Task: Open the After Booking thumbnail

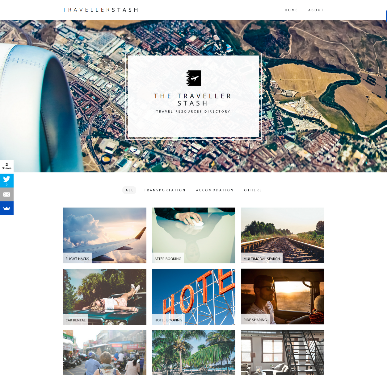Action: [194, 235]
